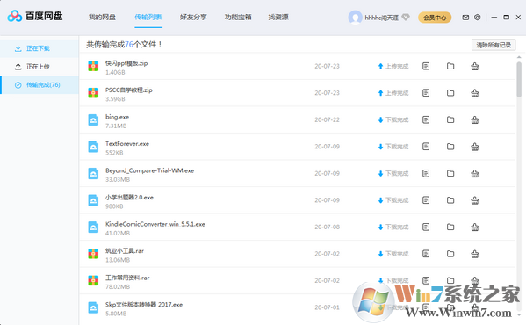Open the 找资源 tab
The height and width of the screenshot is (325, 526).
pos(278,17)
